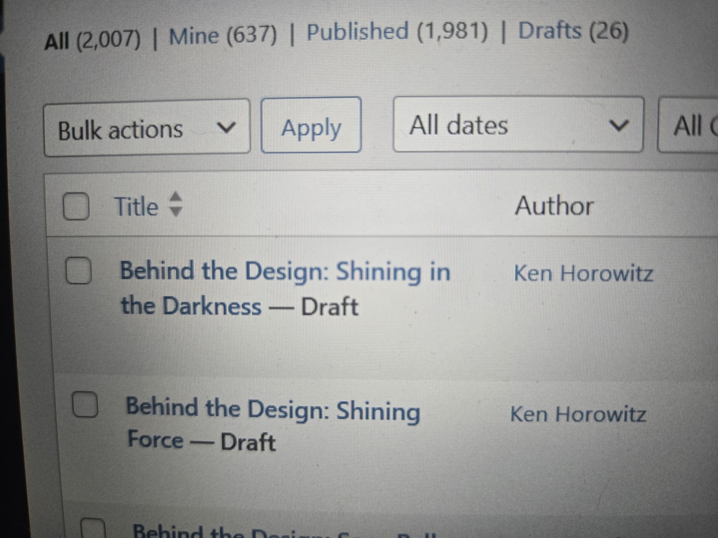Tick the partially visible third post checkbox
The width and height of the screenshot is (718, 538).
click(x=93, y=529)
